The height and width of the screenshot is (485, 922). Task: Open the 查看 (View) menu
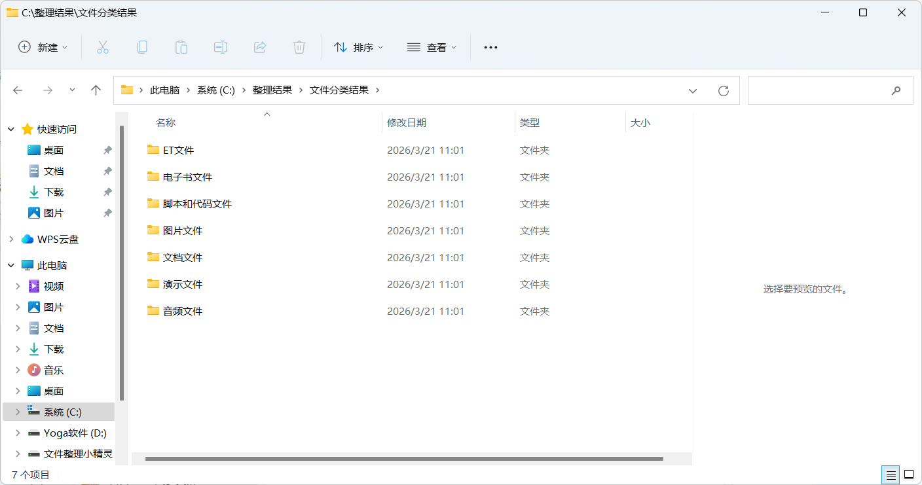[x=432, y=47]
